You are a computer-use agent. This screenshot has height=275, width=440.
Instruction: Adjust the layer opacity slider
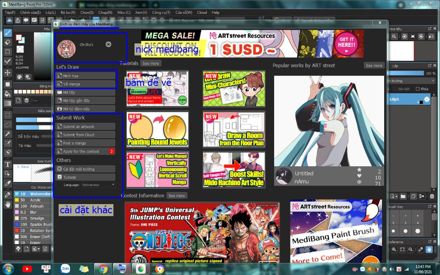[406, 73]
